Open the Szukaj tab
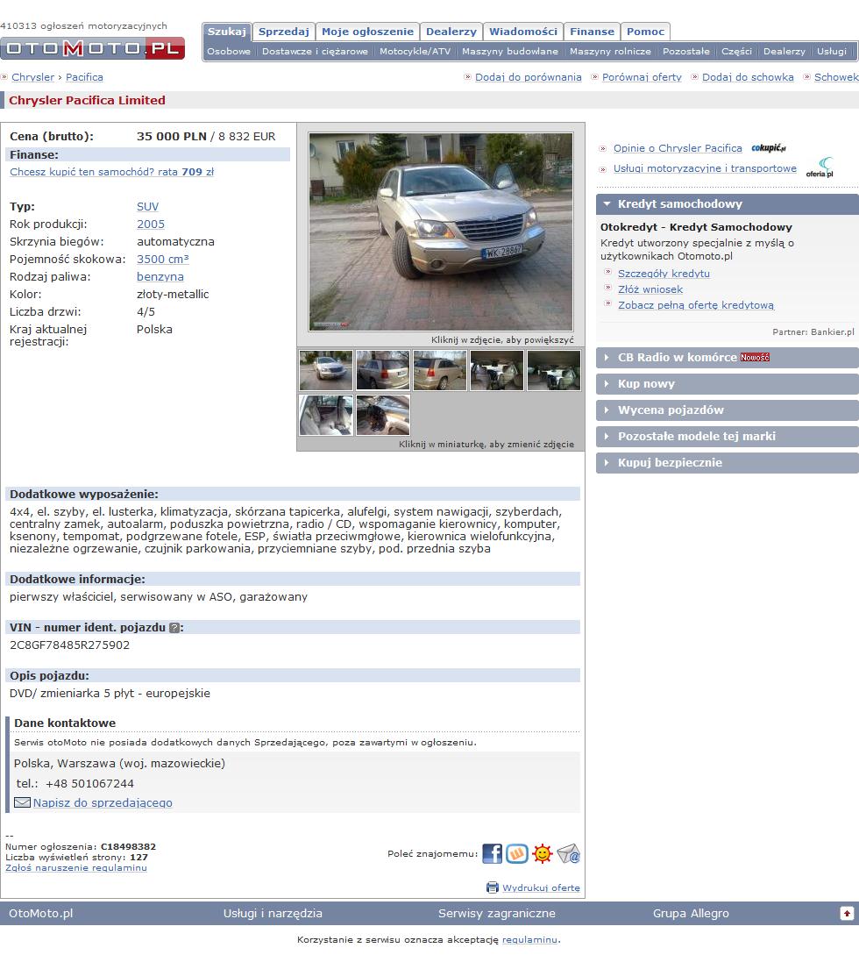The width and height of the screenshot is (859, 962). click(x=226, y=32)
